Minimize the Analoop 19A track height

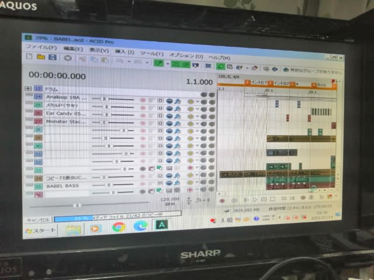(x=29, y=94)
